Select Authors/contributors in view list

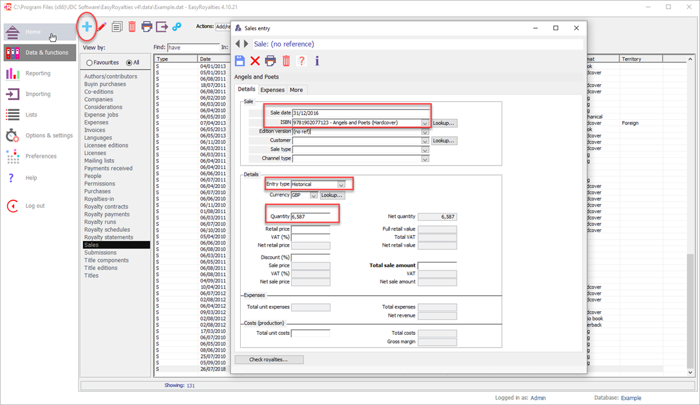(x=111, y=77)
